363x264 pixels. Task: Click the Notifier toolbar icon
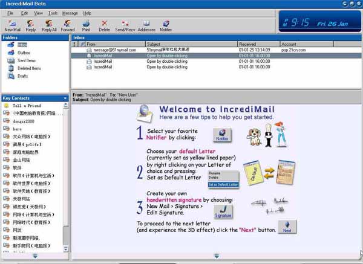(x=166, y=25)
